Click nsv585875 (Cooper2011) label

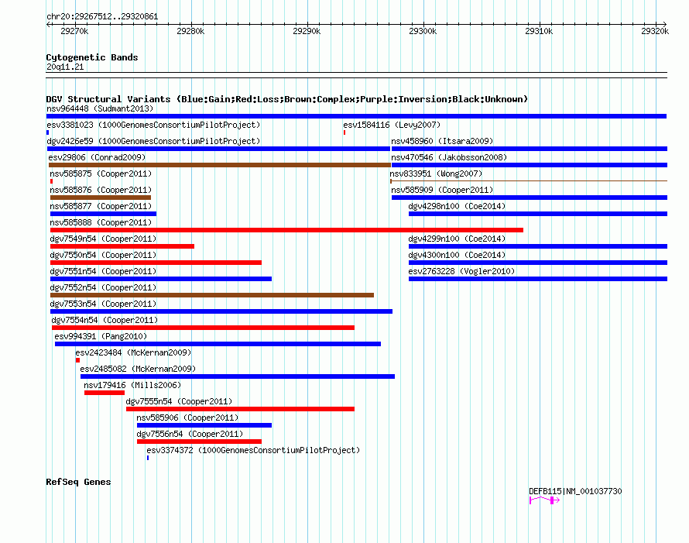(101, 174)
